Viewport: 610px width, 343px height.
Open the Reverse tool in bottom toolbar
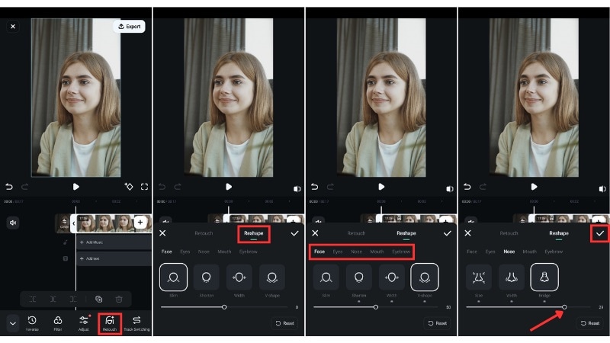click(x=32, y=323)
